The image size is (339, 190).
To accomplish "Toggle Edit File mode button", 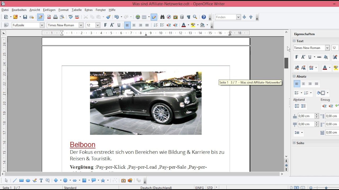I will pyautogui.click(x=40, y=17).
